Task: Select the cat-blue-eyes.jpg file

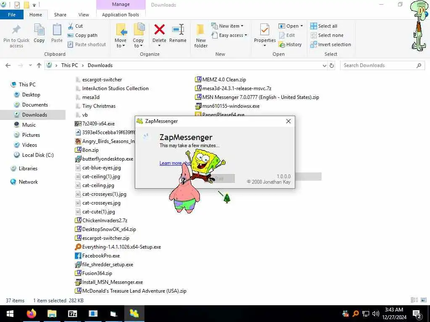Action: 102,168
